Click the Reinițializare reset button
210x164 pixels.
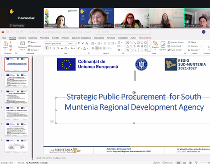(x=35, y=46)
